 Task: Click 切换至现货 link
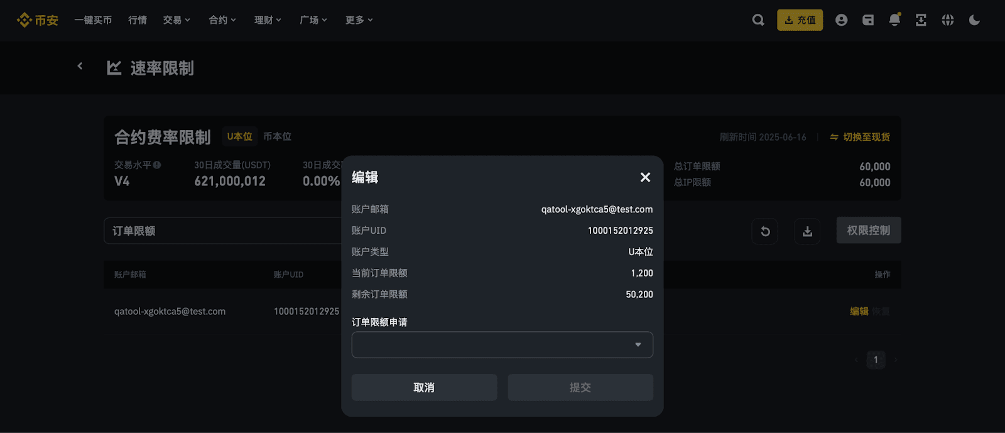860,137
